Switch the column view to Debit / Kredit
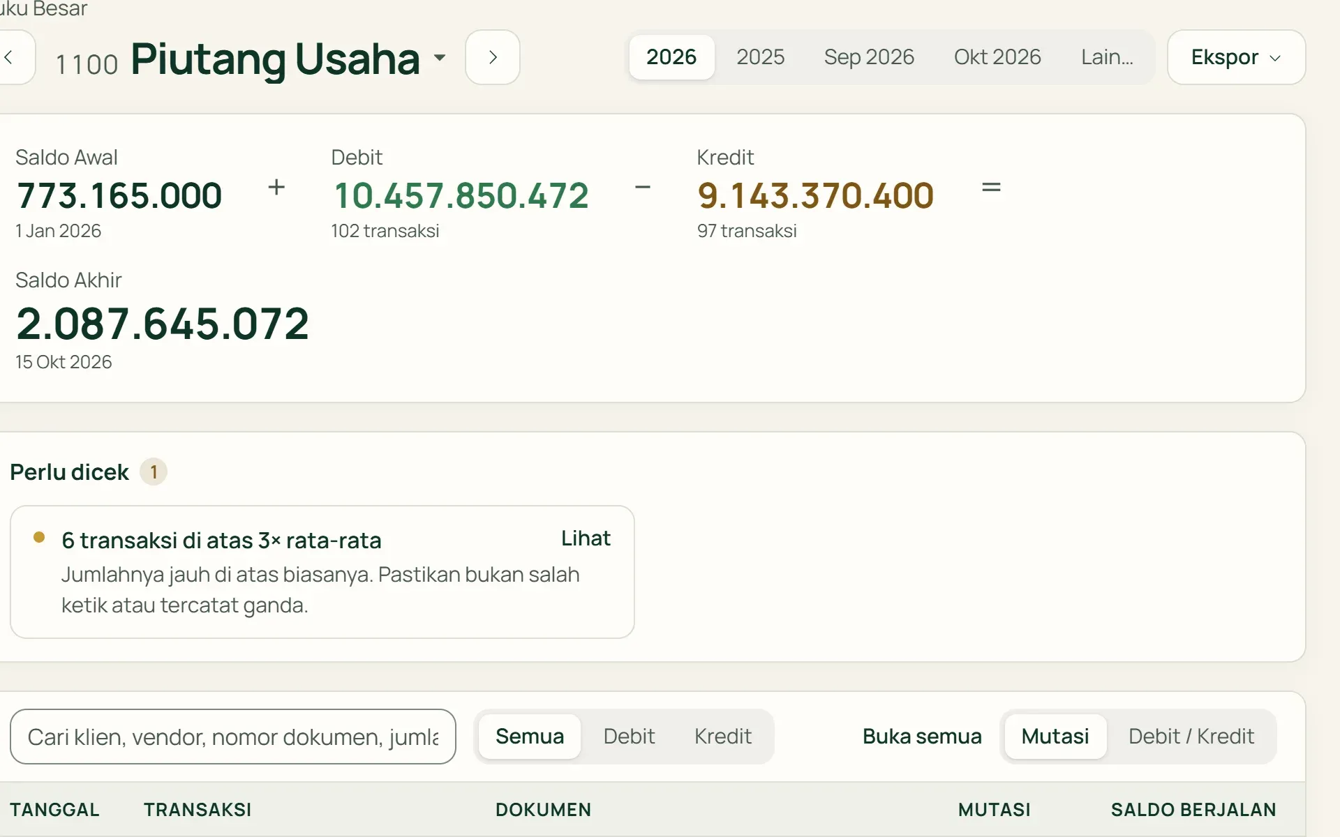Screen dimensions: 1340x837 tap(1191, 737)
